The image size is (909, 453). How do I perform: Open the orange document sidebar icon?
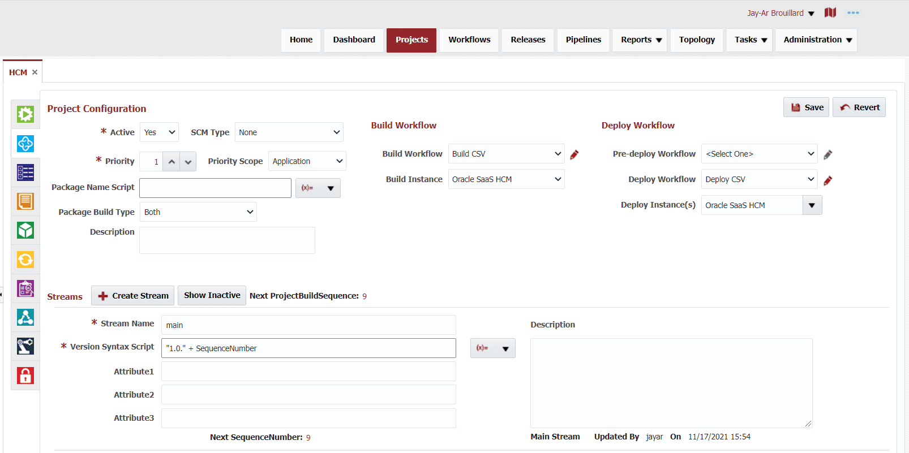[25, 201]
